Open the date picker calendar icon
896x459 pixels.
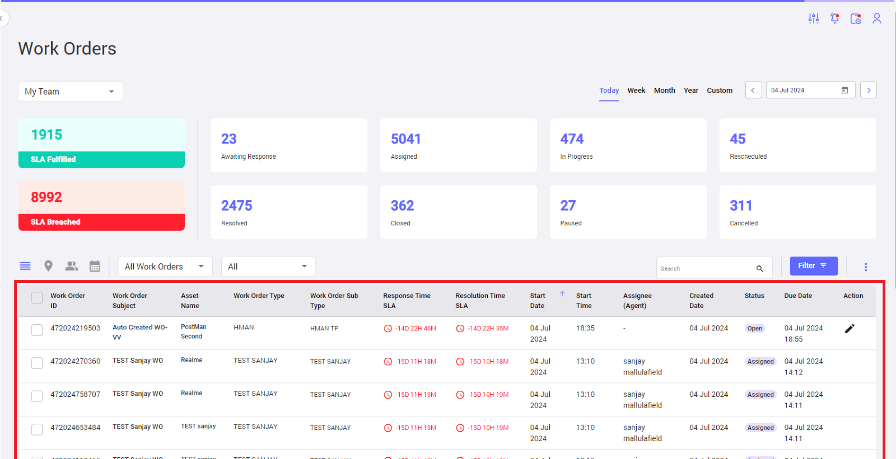pos(844,90)
